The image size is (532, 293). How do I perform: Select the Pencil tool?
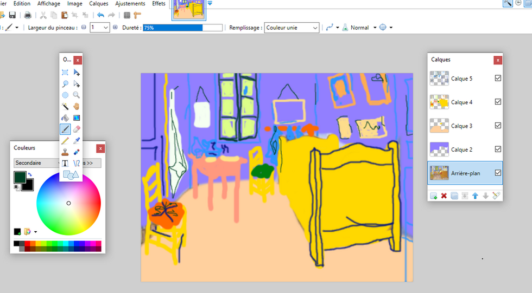tap(65, 140)
